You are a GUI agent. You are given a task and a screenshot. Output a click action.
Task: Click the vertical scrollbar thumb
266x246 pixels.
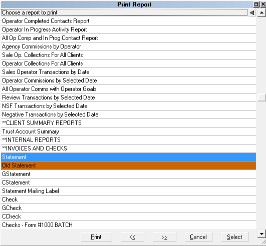click(261, 97)
